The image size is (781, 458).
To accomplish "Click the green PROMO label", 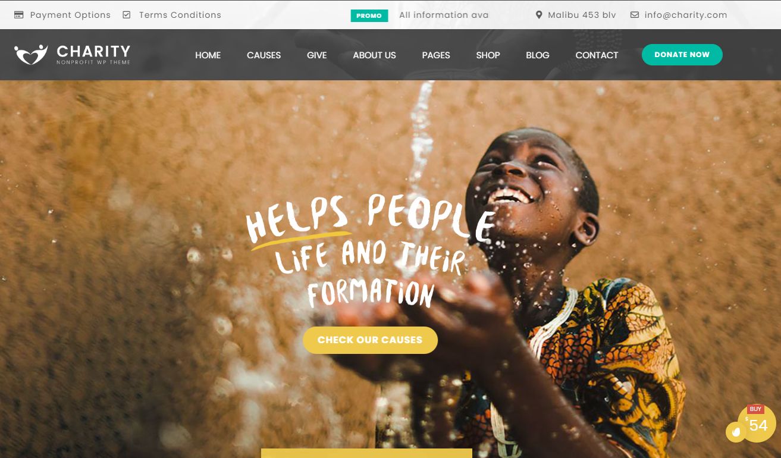I will [369, 15].
